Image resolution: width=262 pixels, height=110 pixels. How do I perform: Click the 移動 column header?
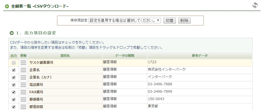coord(23,56)
